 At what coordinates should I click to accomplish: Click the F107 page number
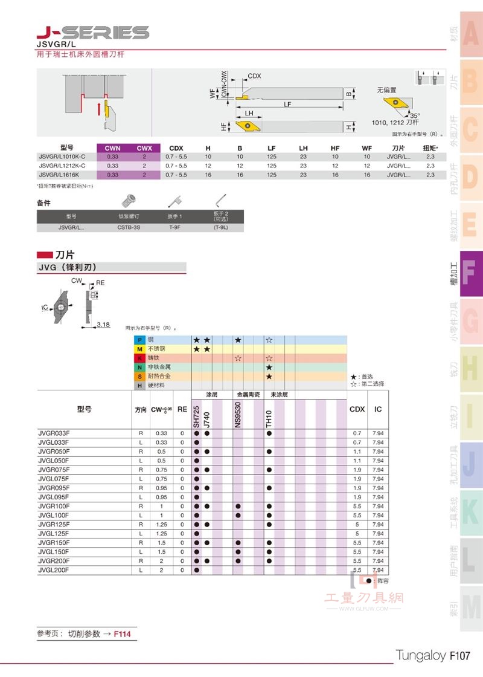click(x=459, y=655)
